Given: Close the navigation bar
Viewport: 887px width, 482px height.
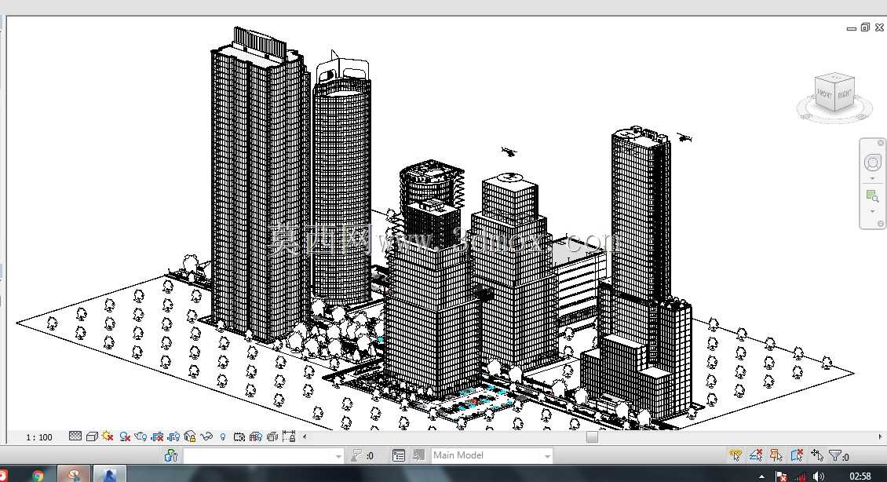Looking at the screenshot, I should point(880,143).
